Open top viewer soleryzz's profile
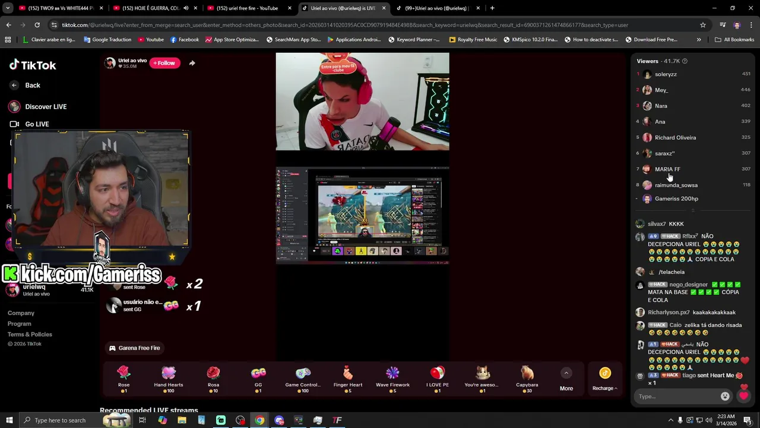The image size is (760, 428). coord(693,74)
